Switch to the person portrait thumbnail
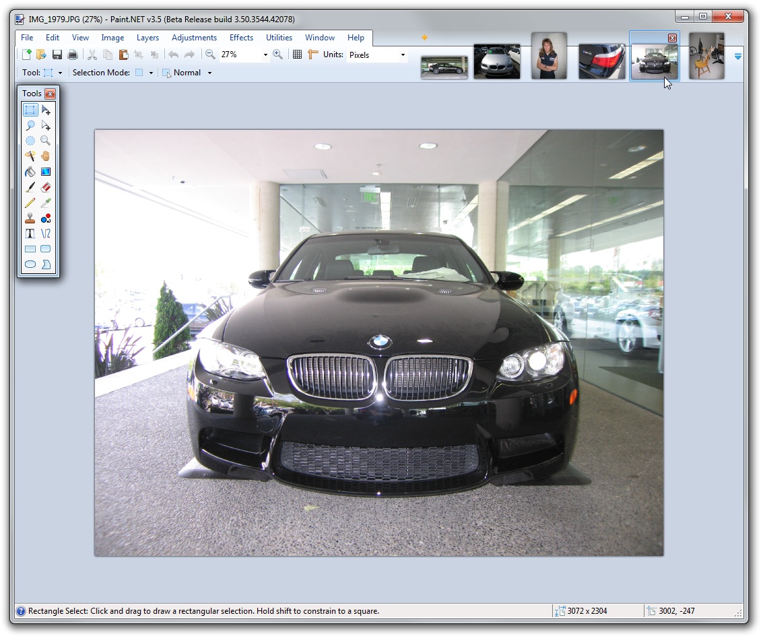The image size is (761, 636). click(549, 56)
